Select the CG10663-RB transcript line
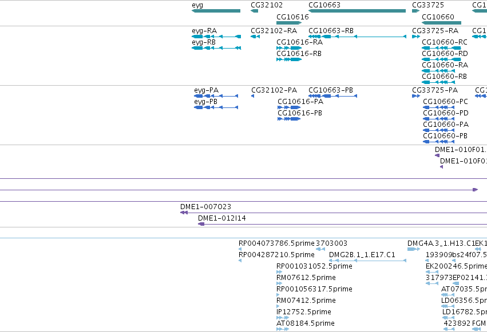Image resolution: width=487 pixels, height=332 pixels. [357, 37]
